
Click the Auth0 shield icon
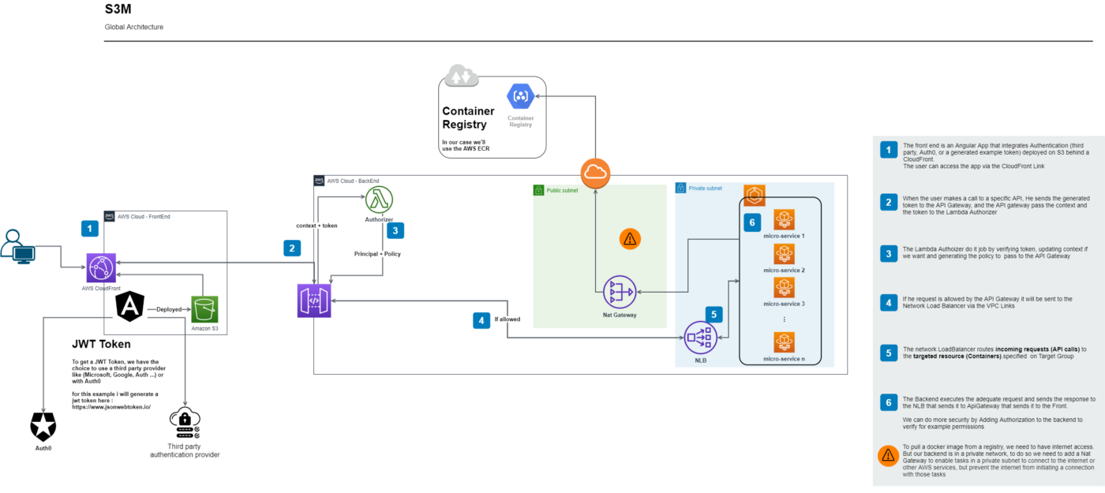pyautogui.click(x=43, y=427)
